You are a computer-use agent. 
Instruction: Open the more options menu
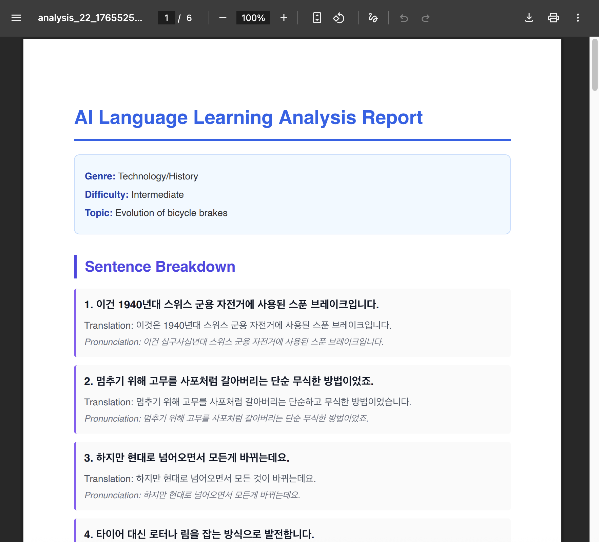pos(578,18)
